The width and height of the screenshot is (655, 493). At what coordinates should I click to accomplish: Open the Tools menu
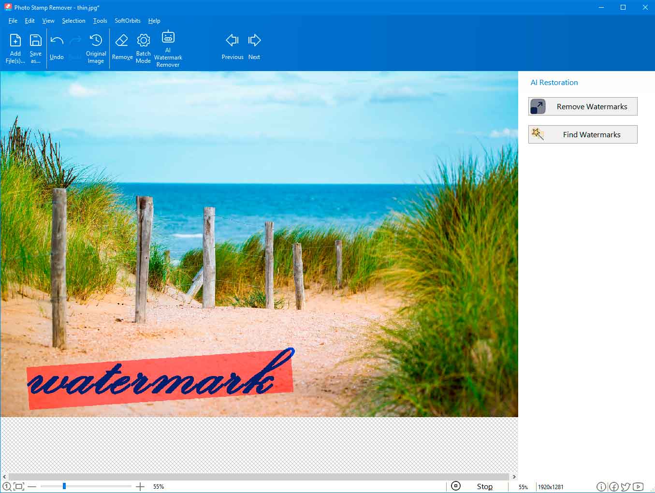(100, 21)
